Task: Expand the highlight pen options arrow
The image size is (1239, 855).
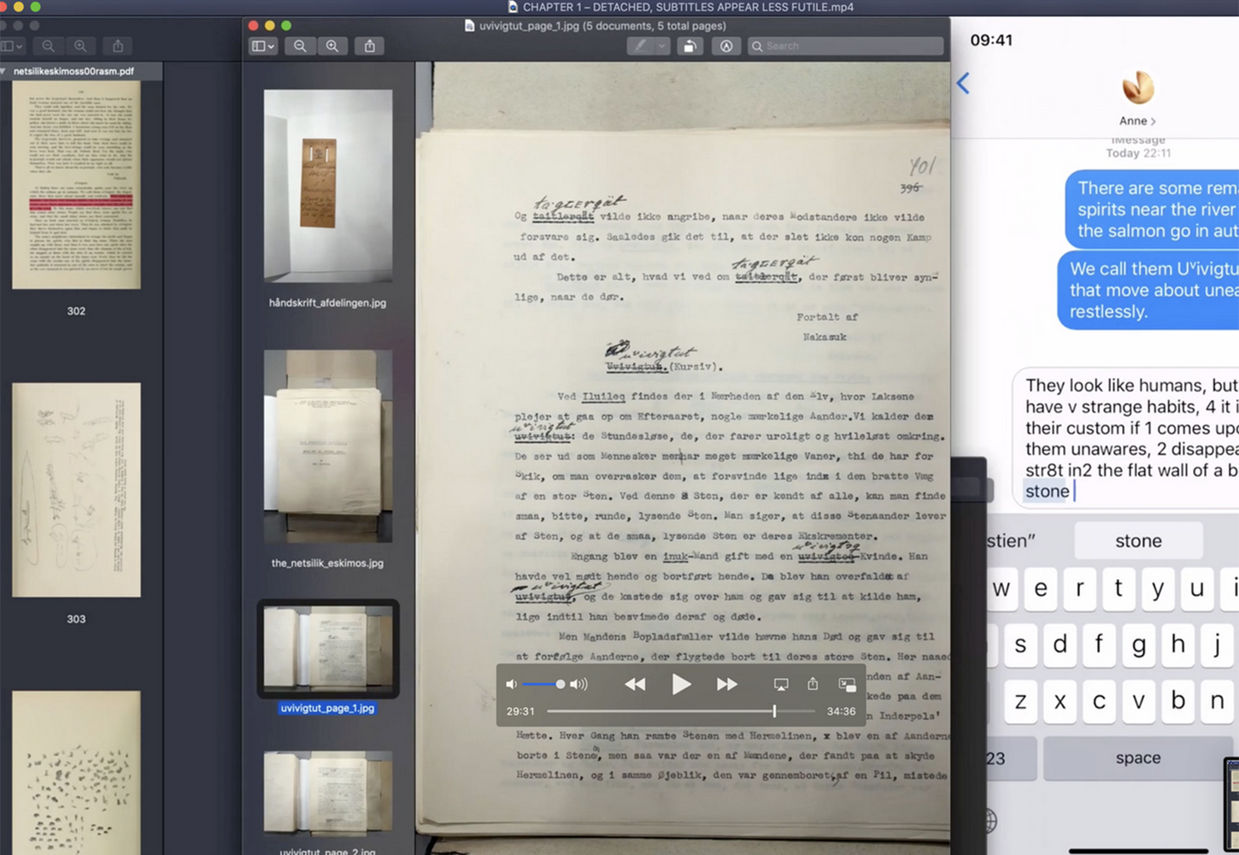Action: (x=661, y=46)
